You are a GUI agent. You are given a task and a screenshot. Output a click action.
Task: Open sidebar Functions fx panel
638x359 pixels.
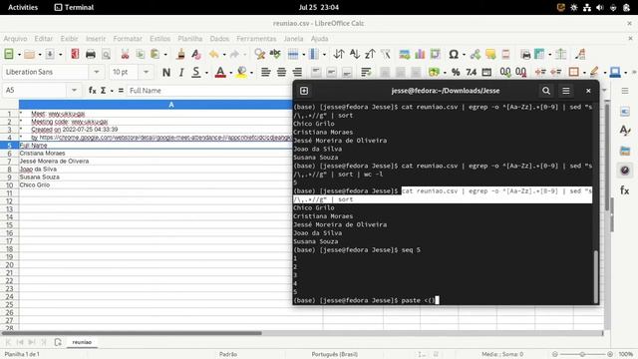pos(625,189)
